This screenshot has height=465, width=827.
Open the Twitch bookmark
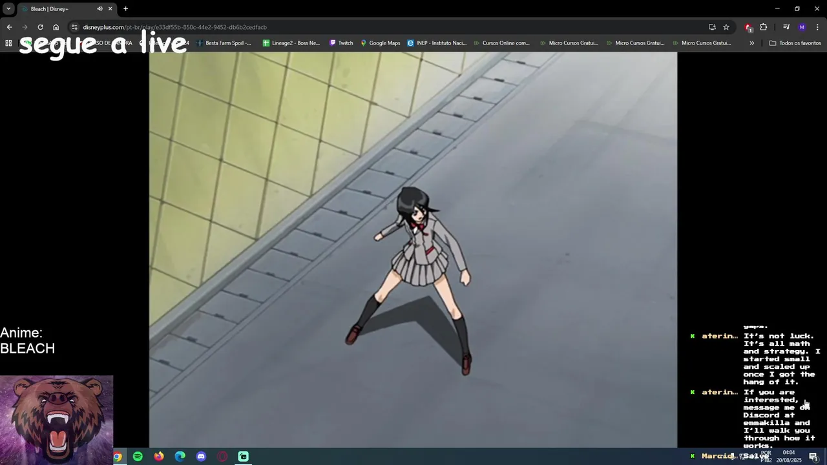pos(341,43)
